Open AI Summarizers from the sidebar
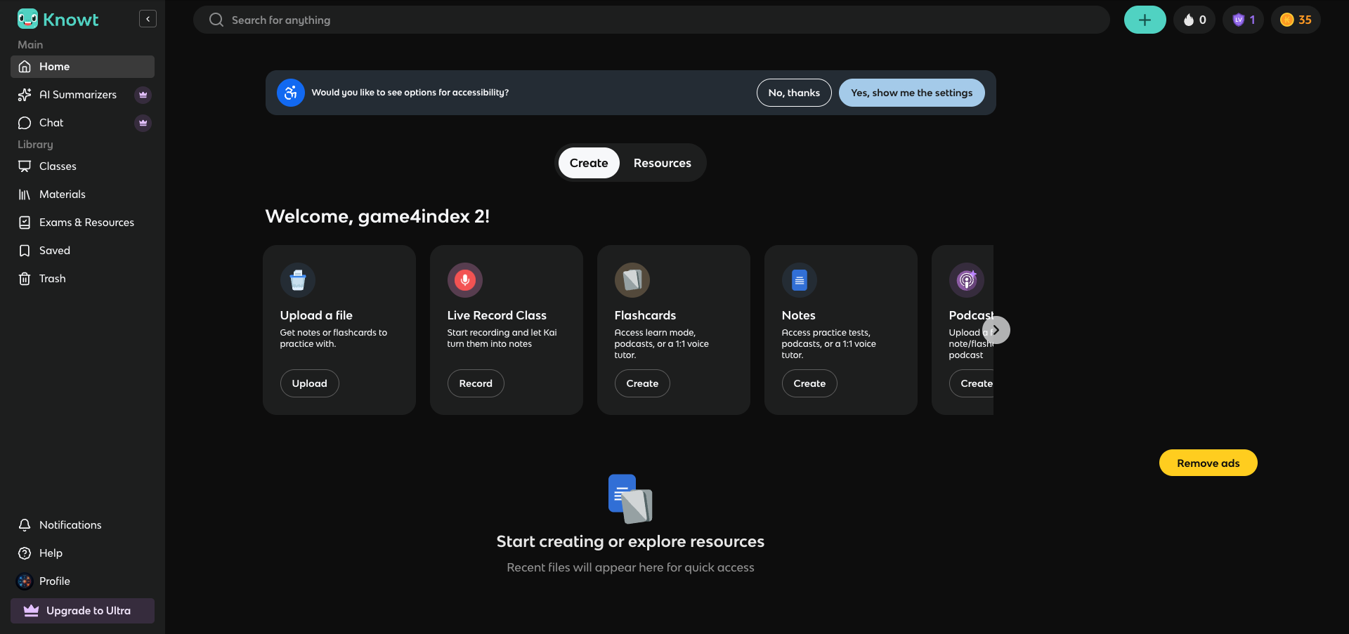 coord(77,94)
